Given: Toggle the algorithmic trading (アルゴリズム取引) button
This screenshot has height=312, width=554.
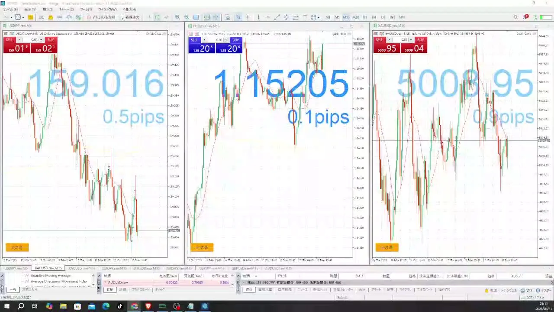Looking at the screenshot, I should [x=101, y=17].
